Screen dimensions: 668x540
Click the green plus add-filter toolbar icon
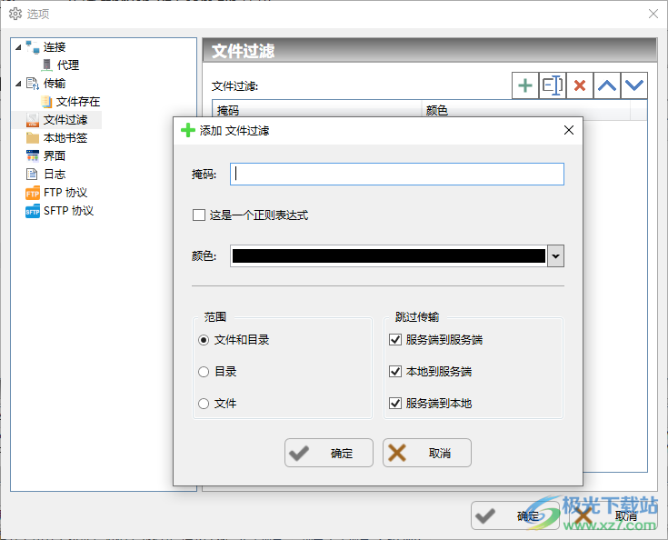click(525, 85)
